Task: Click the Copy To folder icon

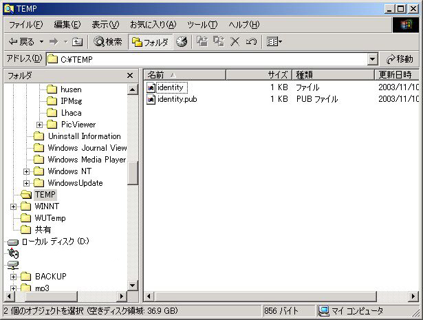Action: tap(219, 42)
